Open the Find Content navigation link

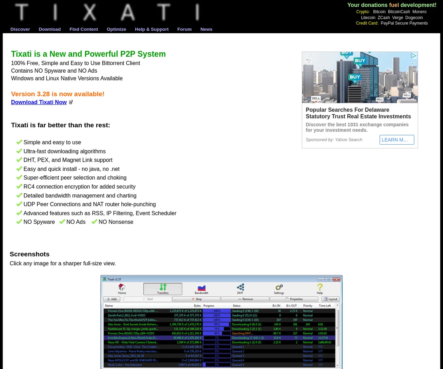pos(83,29)
